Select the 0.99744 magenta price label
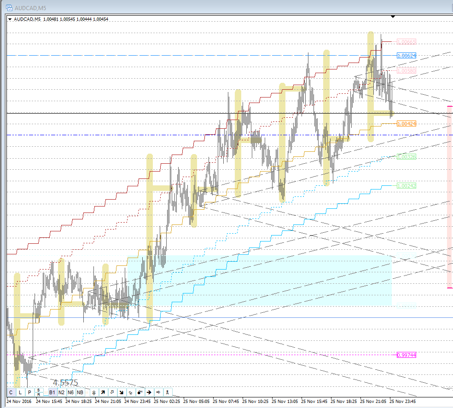The image size is (453, 408). (x=406, y=355)
